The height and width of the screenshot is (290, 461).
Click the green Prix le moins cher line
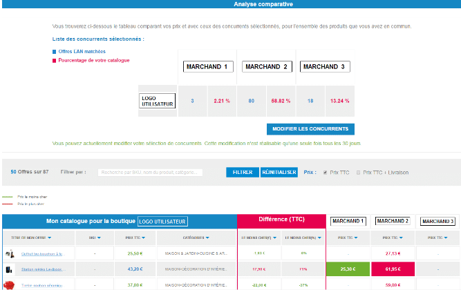point(8,197)
